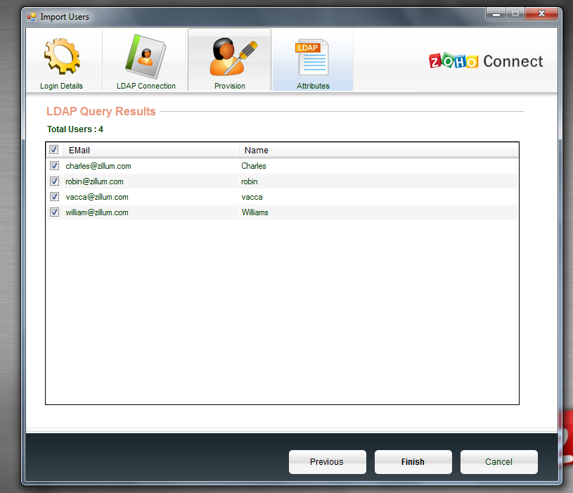This screenshot has width=573, height=493.
Task: Click the Total Users : 4 label
Action: (75, 129)
